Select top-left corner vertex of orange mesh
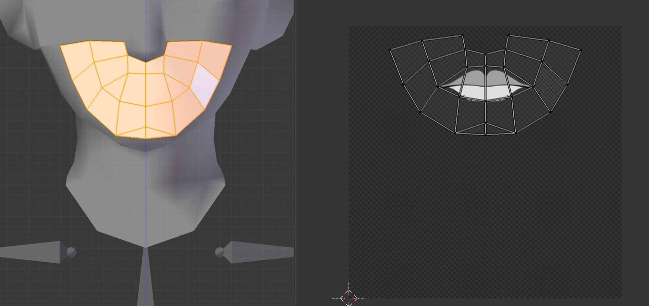This screenshot has height=306, width=649. point(60,46)
